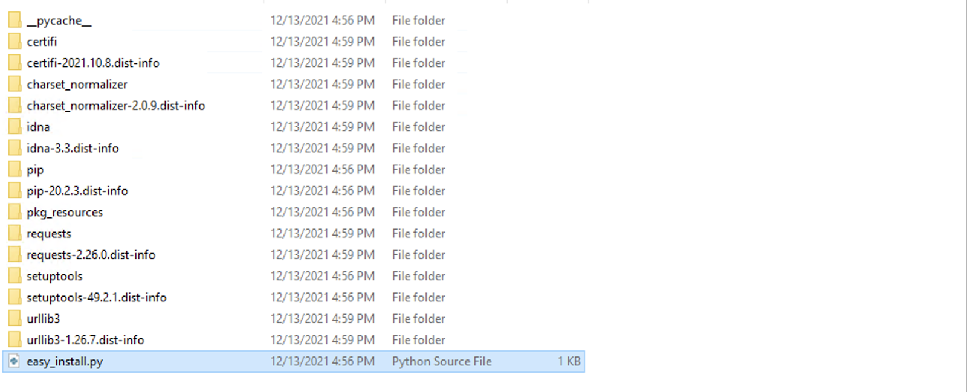Select the certifi folder icon
Screen dimensions: 967x392
(x=15, y=41)
